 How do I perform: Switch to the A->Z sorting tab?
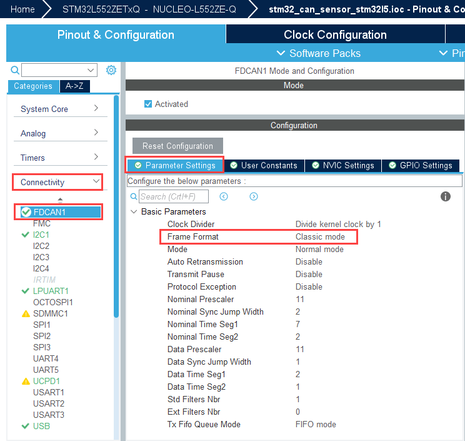pyautogui.click(x=74, y=86)
